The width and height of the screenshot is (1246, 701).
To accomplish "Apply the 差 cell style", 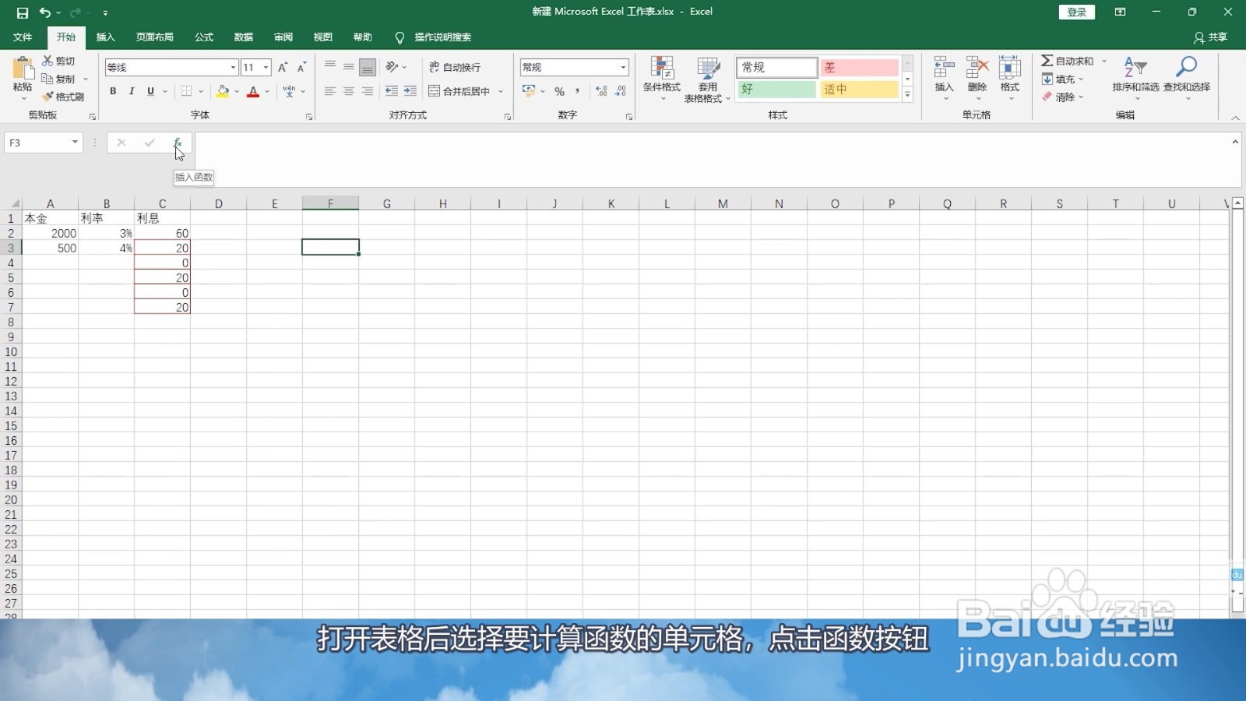I will 859,67.
